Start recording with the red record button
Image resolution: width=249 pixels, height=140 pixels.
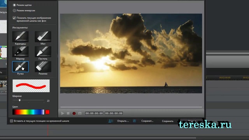(74, 113)
